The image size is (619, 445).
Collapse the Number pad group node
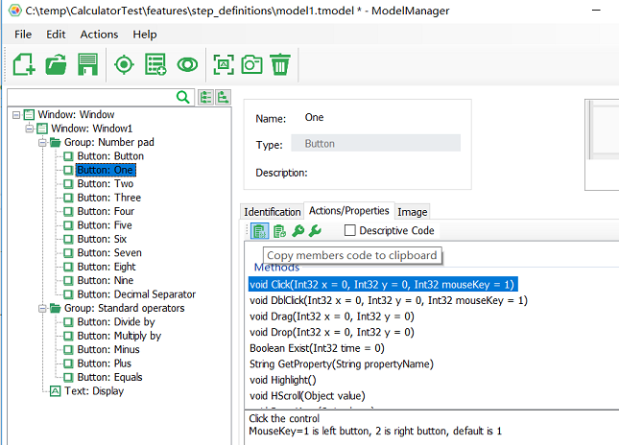coord(42,142)
